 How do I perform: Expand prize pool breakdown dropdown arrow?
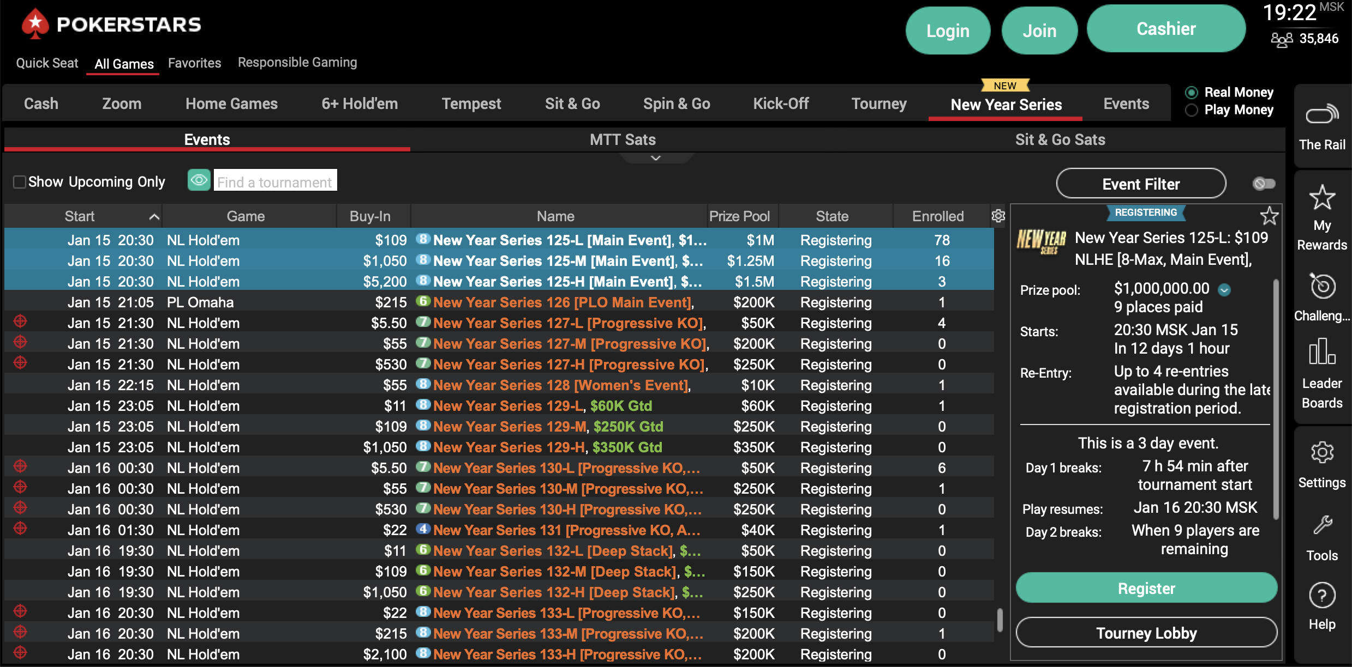[x=1224, y=290]
